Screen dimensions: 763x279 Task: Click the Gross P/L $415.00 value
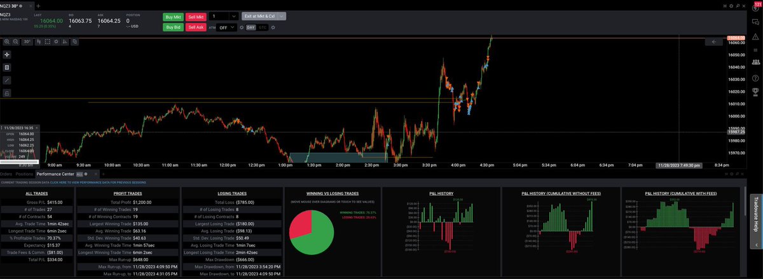54,201
